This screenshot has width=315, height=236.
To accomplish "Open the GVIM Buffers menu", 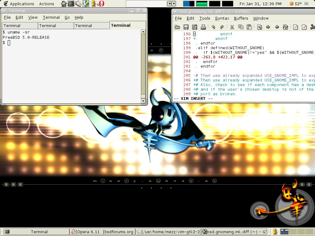I will (x=241, y=18).
